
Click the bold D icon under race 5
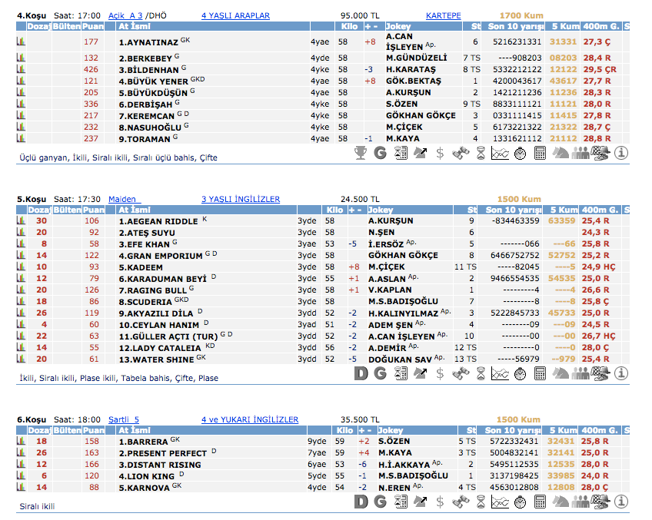coord(361,374)
